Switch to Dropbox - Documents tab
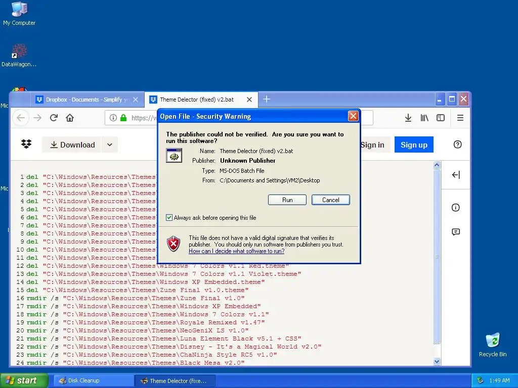 click(x=88, y=100)
